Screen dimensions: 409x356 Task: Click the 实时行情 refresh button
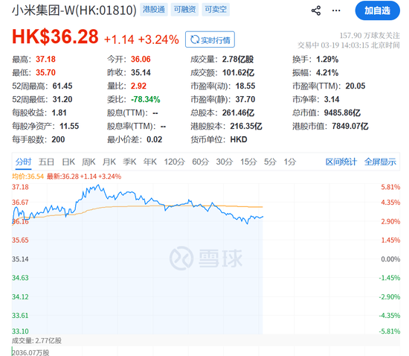tap(210, 39)
